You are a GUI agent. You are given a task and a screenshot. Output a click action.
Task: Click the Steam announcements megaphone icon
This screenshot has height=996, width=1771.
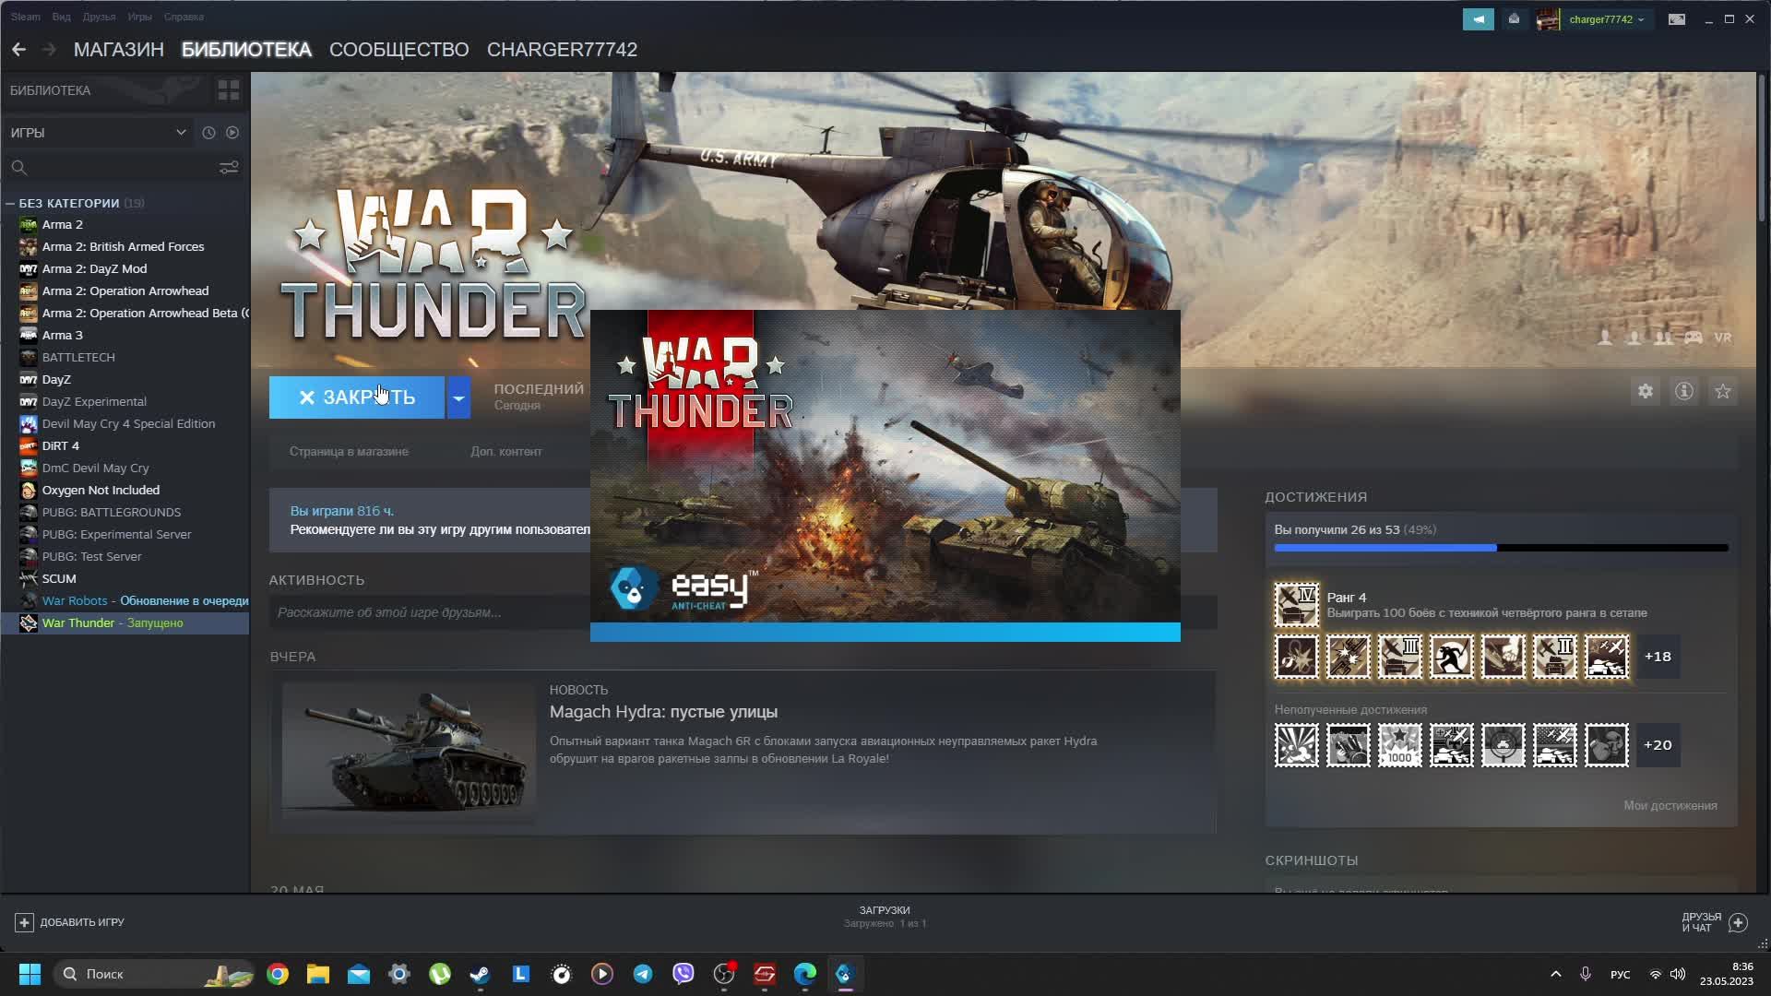click(x=1478, y=19)
